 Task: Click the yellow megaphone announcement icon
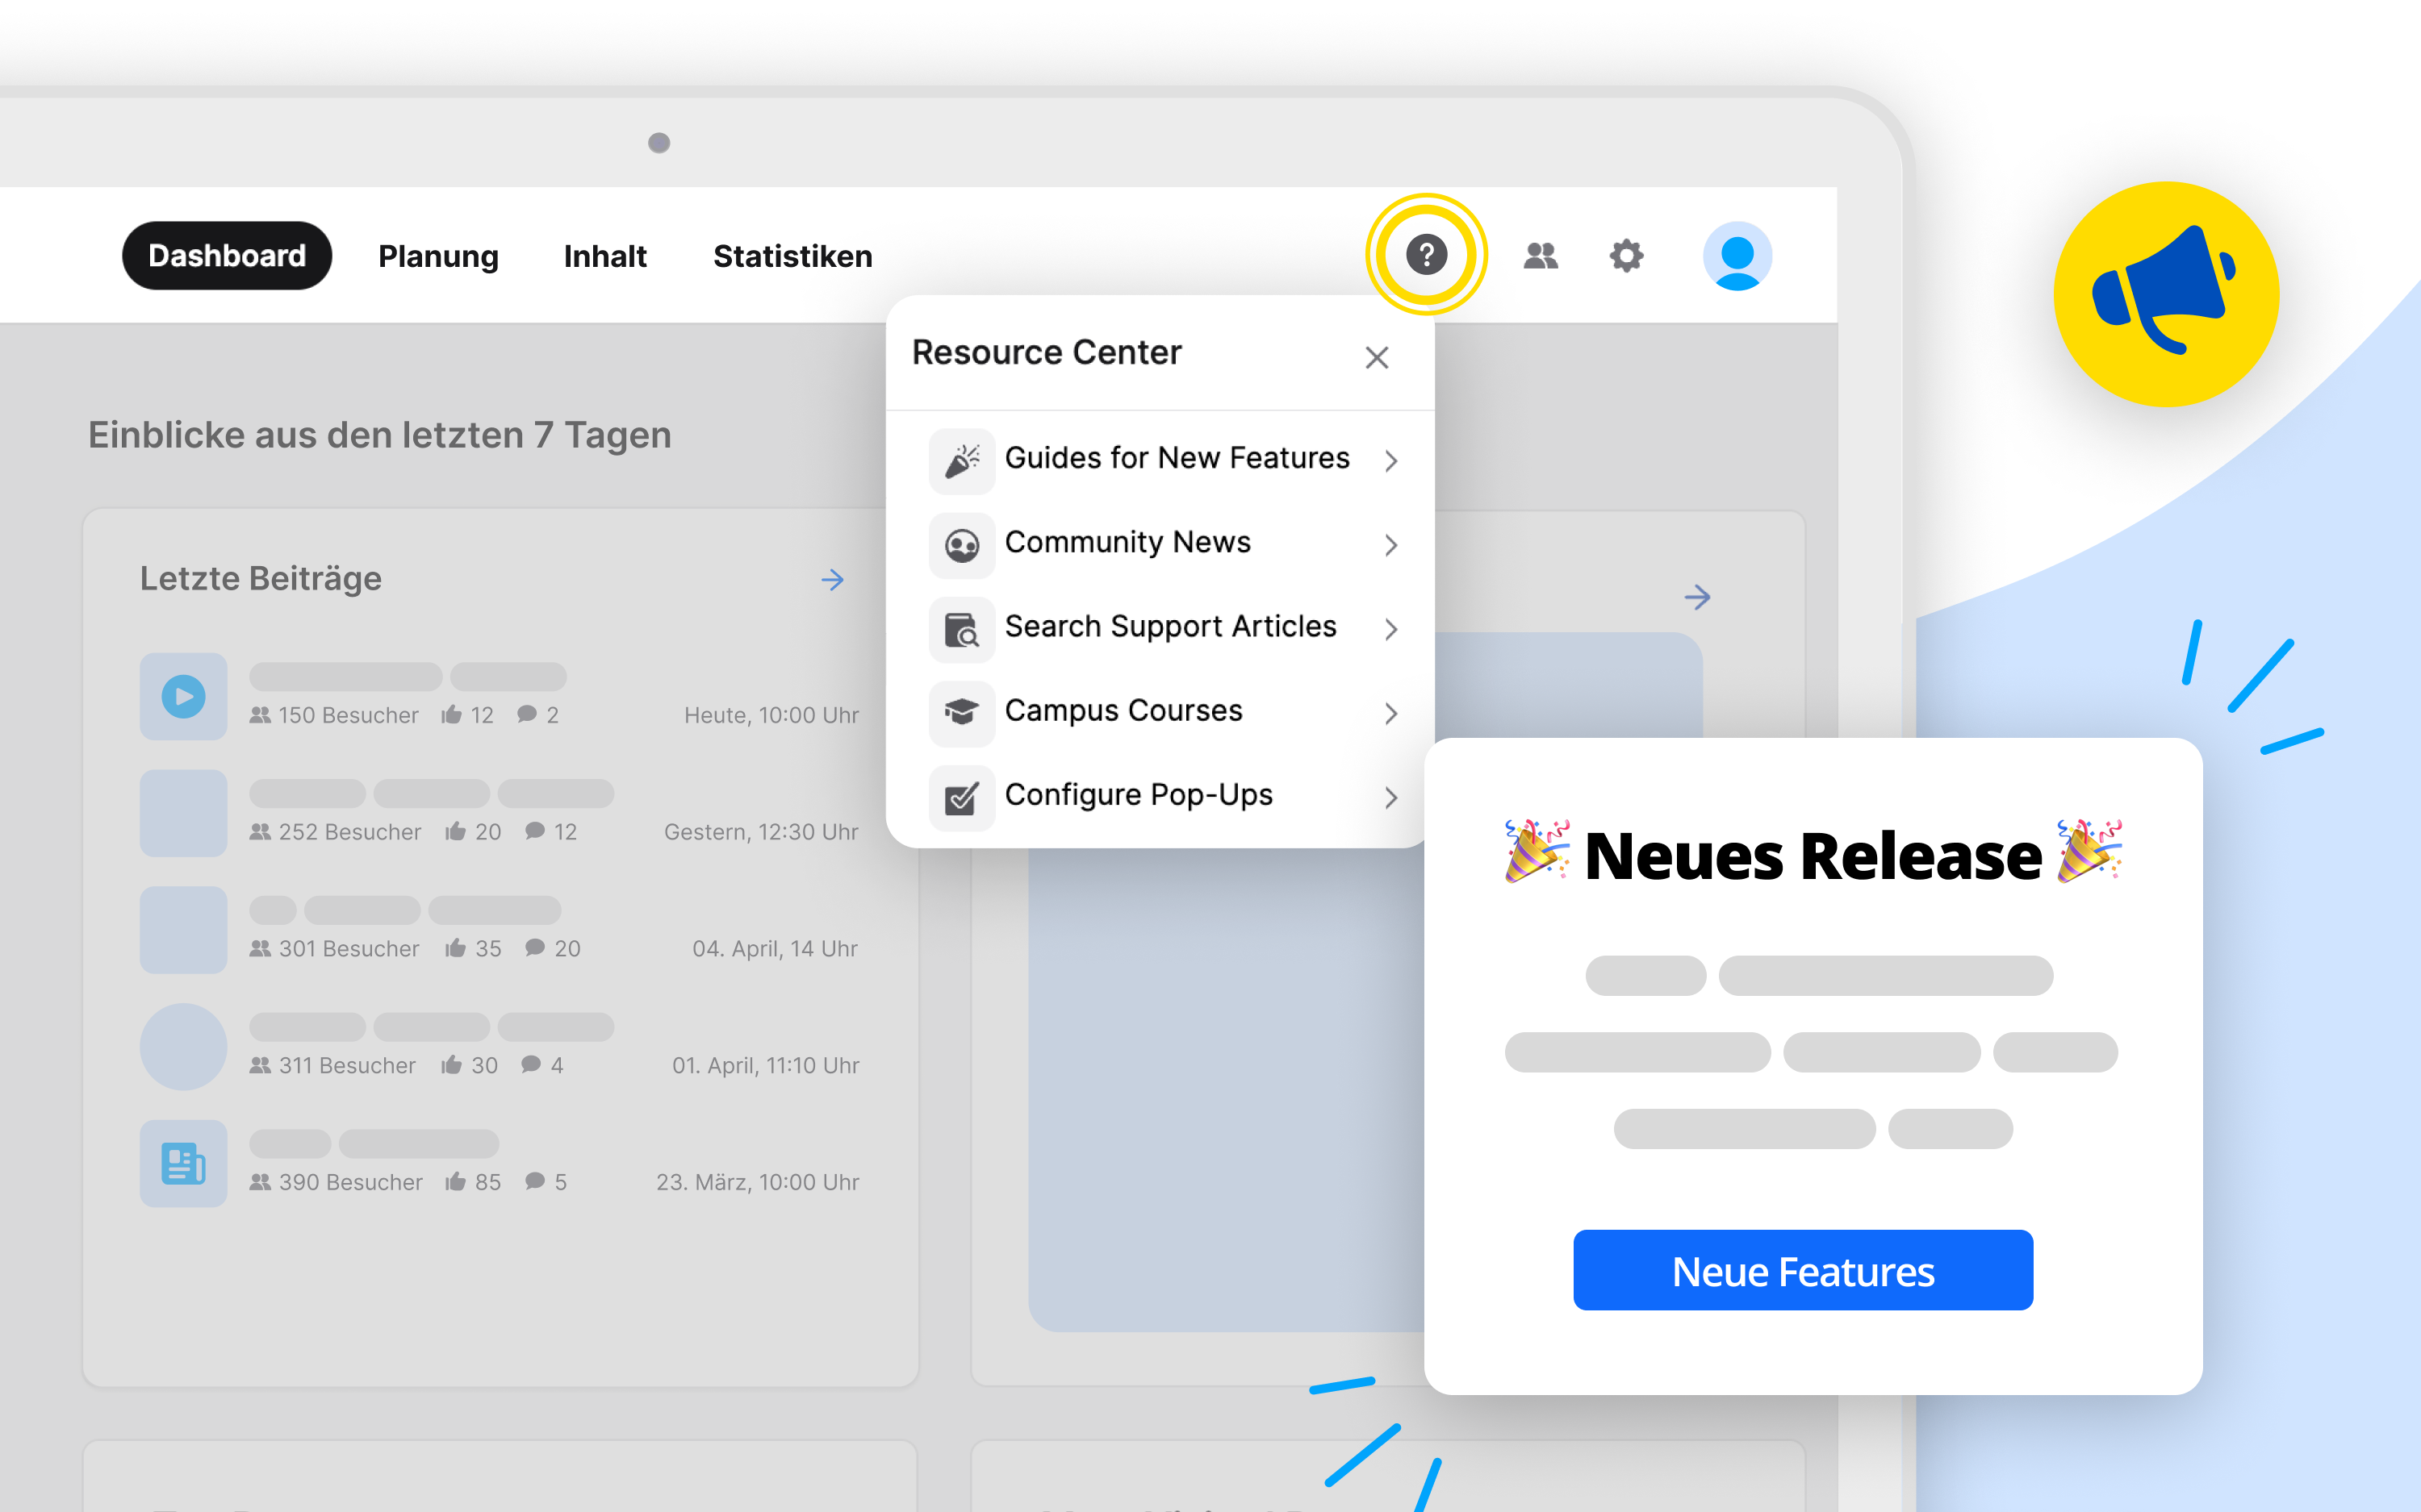[2166, 294]
